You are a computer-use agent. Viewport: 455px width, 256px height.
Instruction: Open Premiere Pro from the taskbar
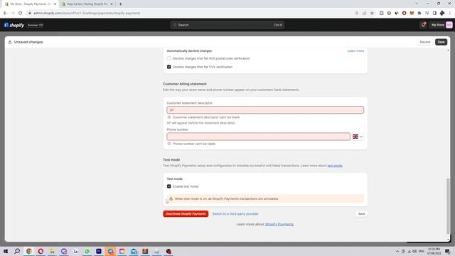pos(99,251)
